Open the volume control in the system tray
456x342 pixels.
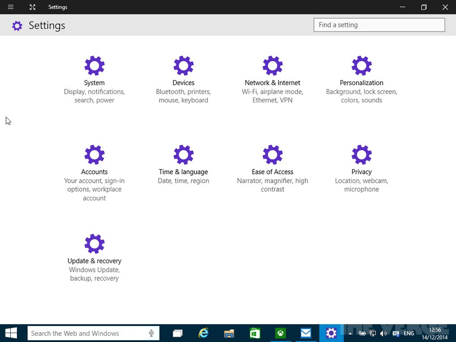pyautogui.click(x=384, y=333)
